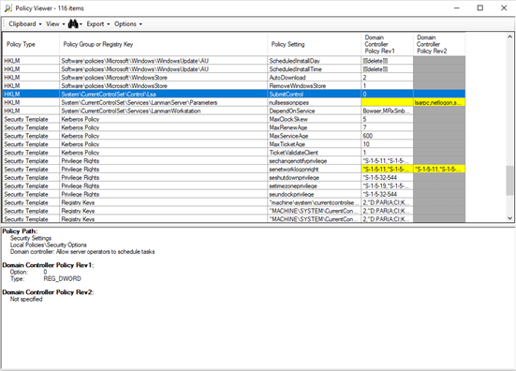Click the "Not specified" Rev2 text

click(x=26, y=299)
